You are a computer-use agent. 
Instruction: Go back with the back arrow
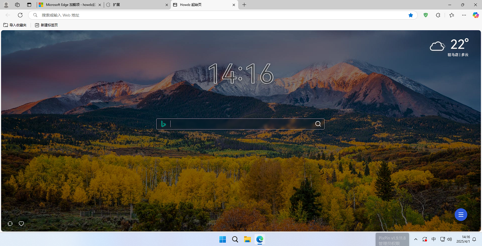pyautogui.click(x=8, y=15)
